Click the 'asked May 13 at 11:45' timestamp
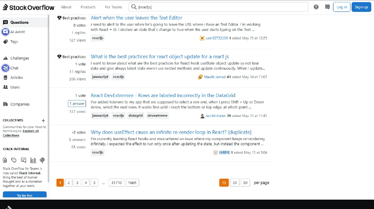 [250, 116]
